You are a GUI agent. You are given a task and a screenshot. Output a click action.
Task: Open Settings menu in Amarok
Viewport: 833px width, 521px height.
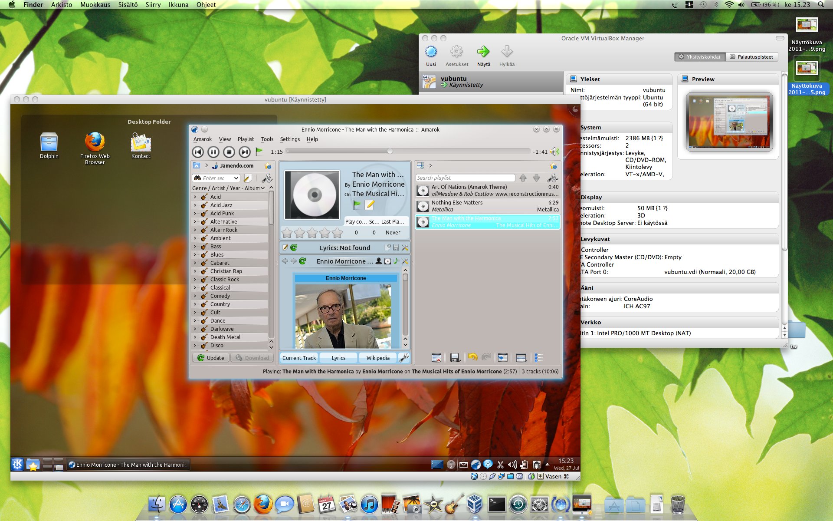(290, 139)
